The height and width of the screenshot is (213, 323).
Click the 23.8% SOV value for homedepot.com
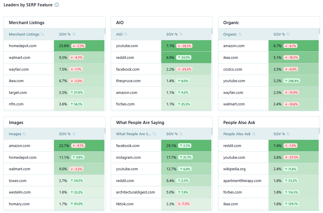pos(64,46)
